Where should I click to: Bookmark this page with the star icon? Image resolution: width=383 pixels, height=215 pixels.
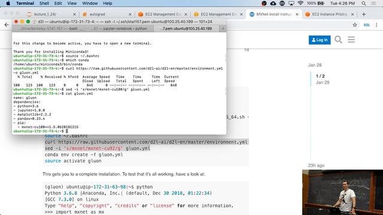(355, 25)
